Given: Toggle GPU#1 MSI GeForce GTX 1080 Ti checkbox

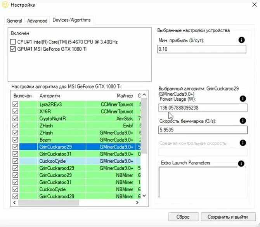Looking at the screenshot, I should [13, 49].
